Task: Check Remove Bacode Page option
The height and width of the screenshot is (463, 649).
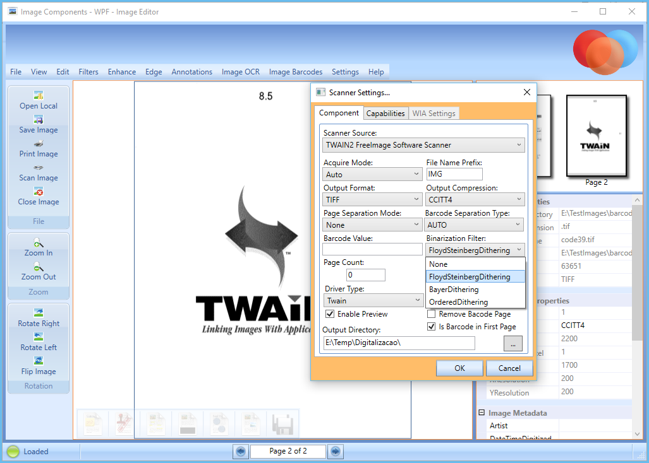Action: coord(431,314)
